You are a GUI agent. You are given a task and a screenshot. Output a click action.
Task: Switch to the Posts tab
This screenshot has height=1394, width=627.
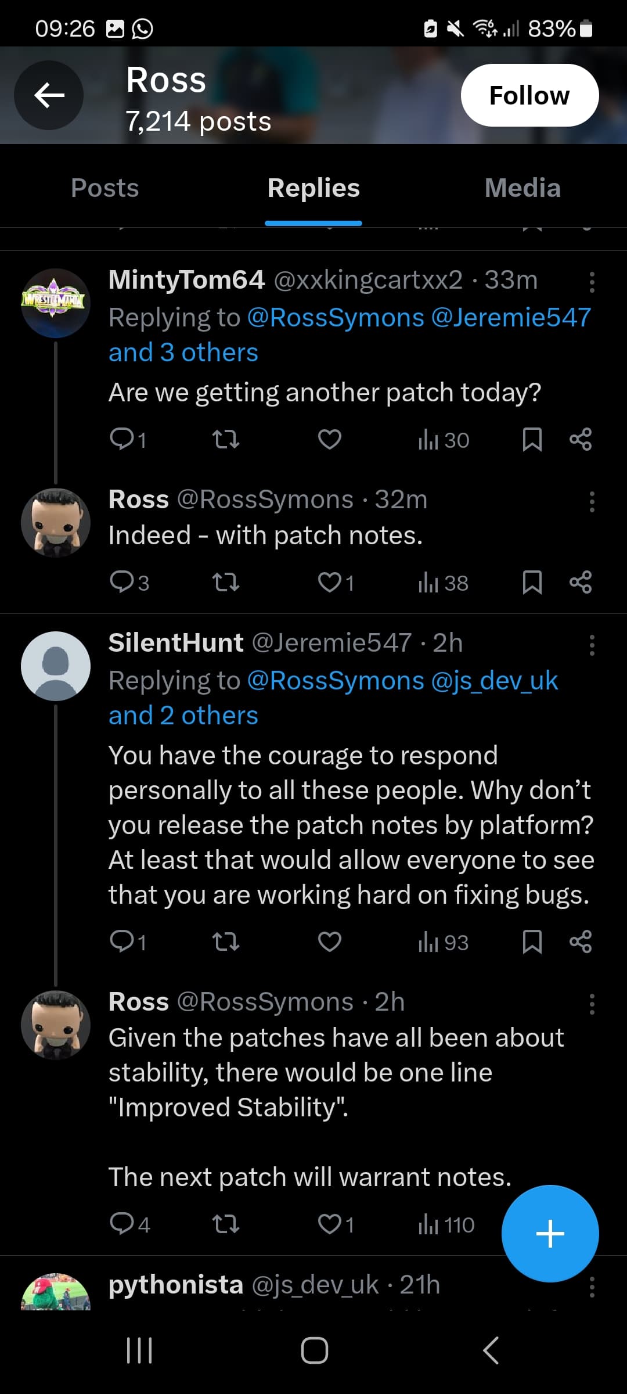(105, 188)
